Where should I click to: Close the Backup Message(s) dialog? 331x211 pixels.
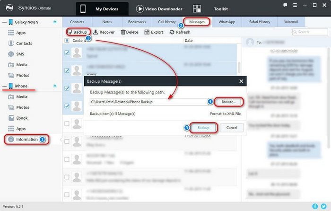[x=241, y=81]
